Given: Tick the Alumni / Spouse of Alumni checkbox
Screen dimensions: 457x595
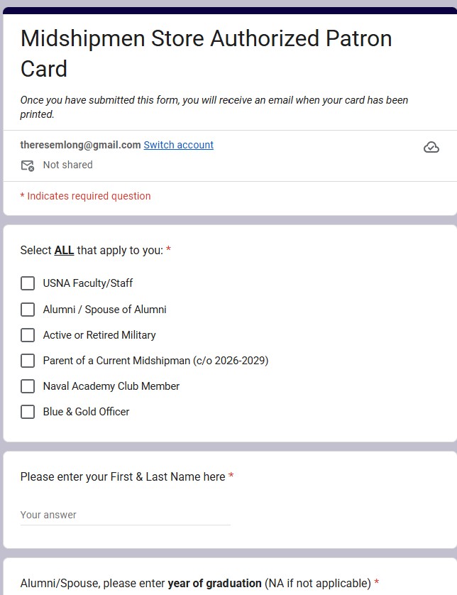Looking at the screenshot, I should tap(28, 310).
